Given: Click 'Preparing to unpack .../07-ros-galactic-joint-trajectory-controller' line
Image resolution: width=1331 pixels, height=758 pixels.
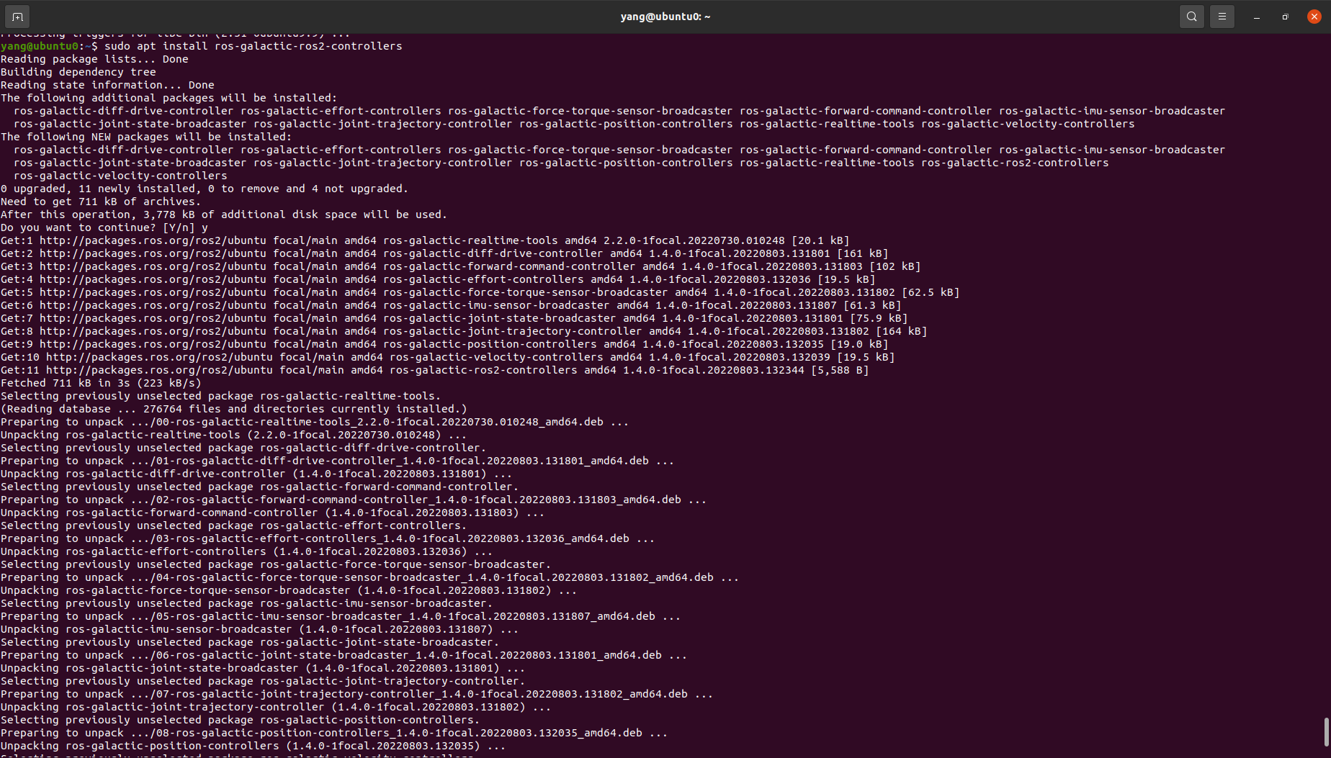Looking at the screenshot, I should click(357, 694).
